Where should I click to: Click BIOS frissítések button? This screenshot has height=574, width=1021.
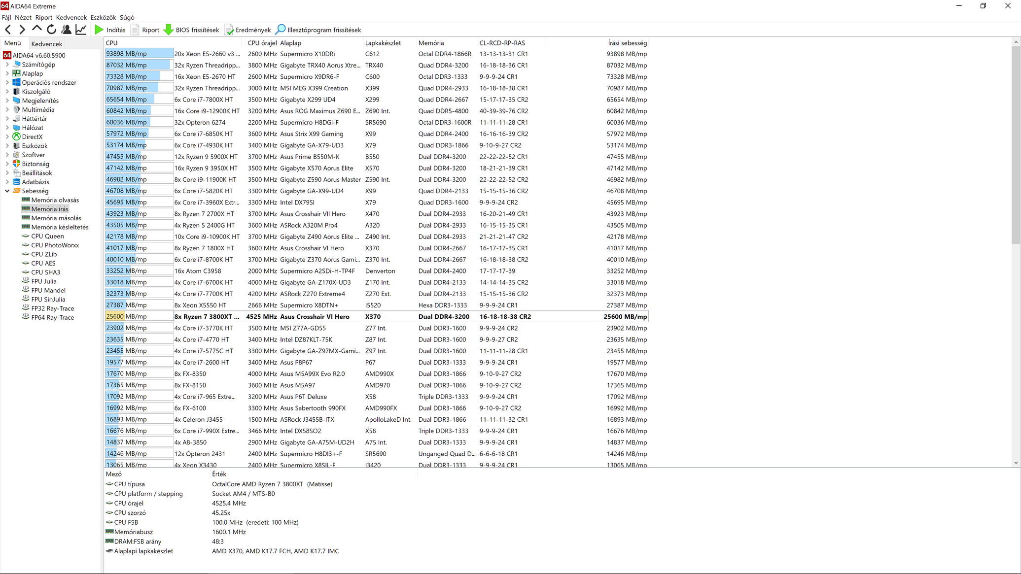(191, 30)
